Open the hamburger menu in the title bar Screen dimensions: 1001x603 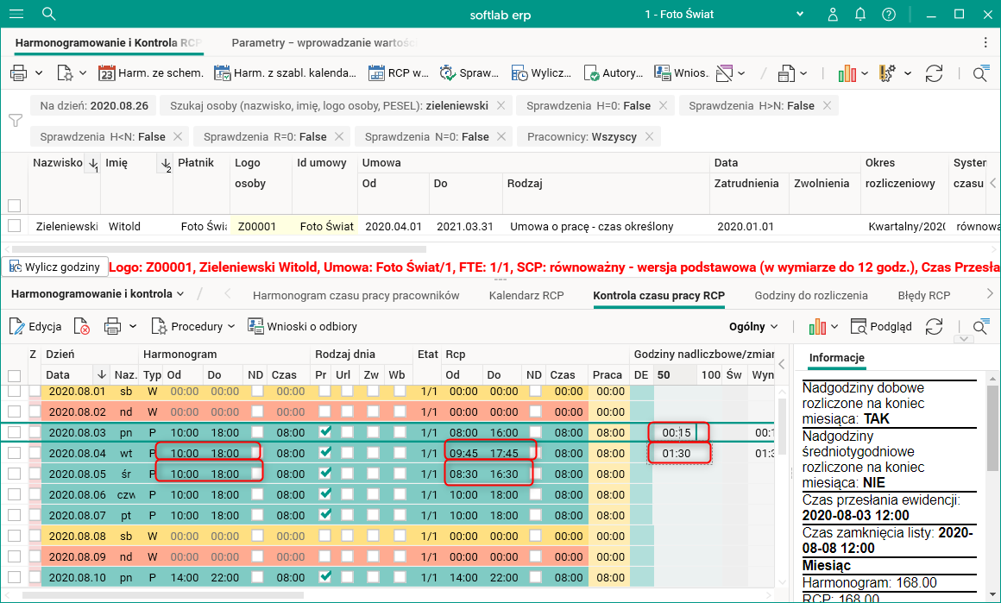coord(17,14)
